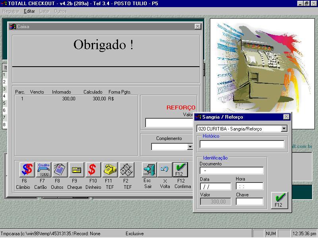
Task: Click the REFORÇO Valor input field
Action: click(169, 123)
